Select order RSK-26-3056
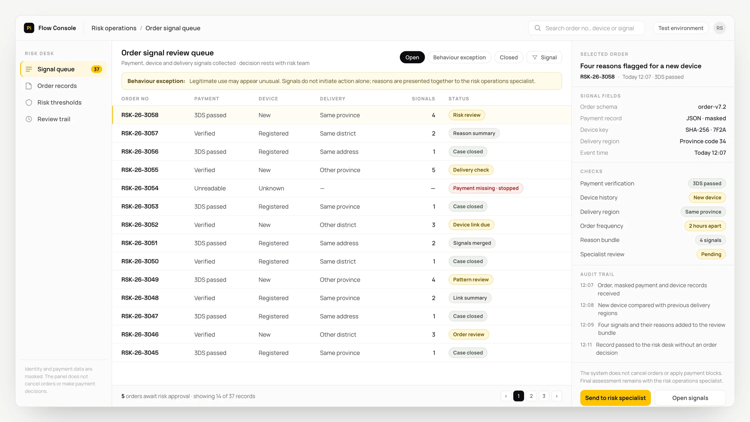The image size is (750, 422). (x=342, y=151)
